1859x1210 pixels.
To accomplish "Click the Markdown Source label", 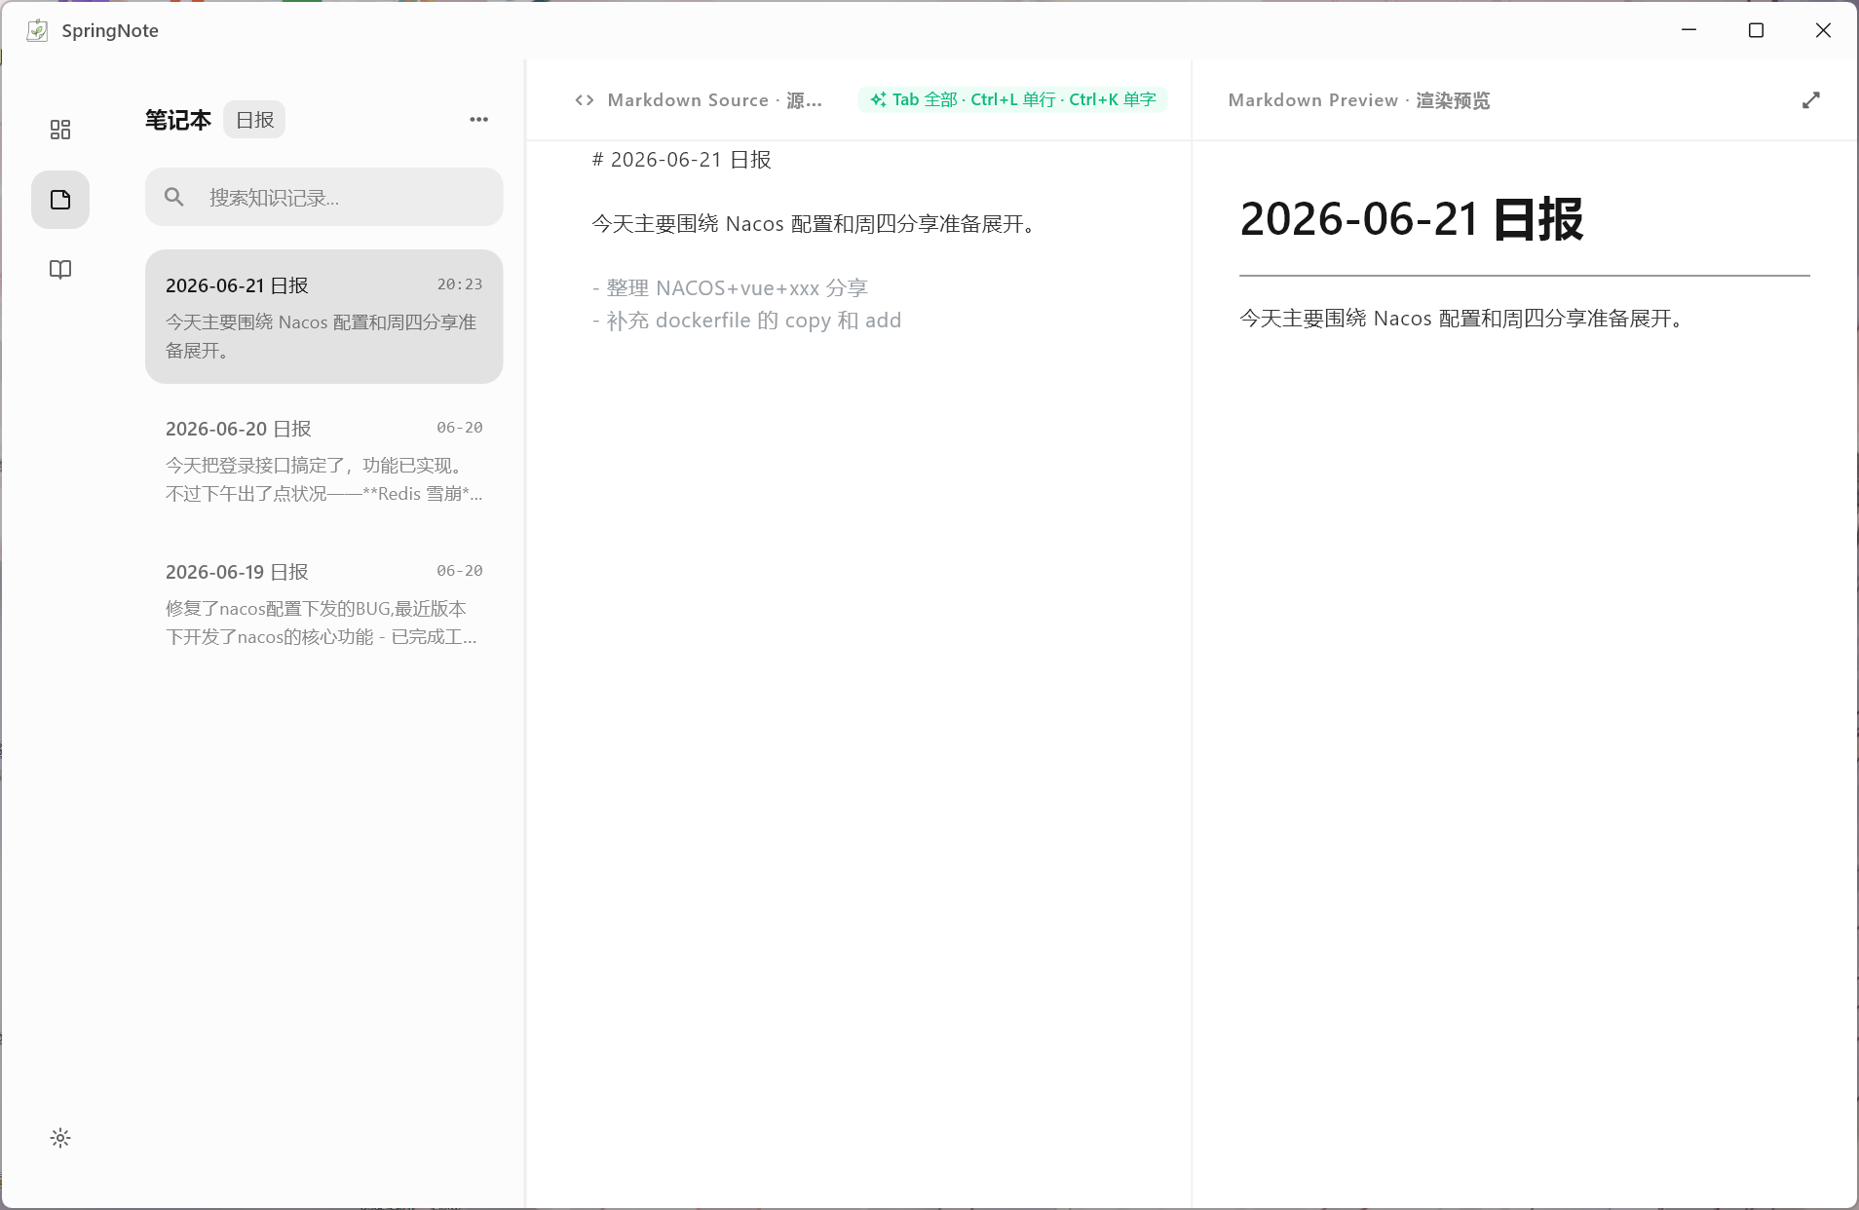I will tap(714, 100).
